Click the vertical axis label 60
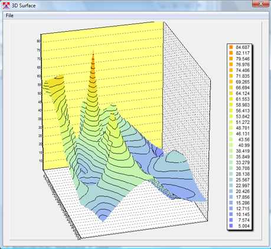 pos(39,76)
